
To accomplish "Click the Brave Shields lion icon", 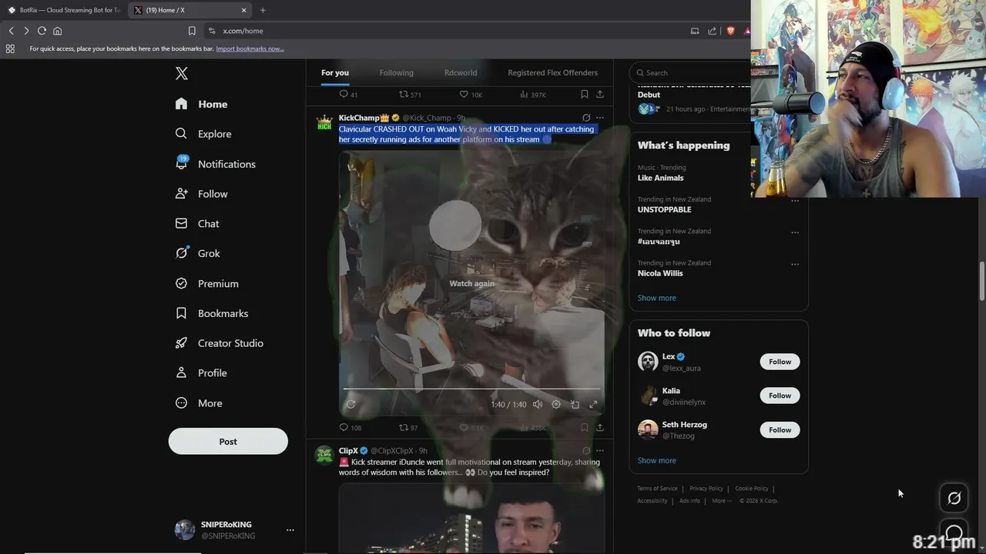I will point(730,31).
